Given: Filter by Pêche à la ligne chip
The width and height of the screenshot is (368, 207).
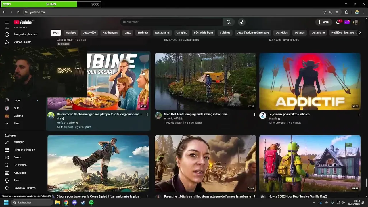Looking at the screenshot, I should 204,33.
